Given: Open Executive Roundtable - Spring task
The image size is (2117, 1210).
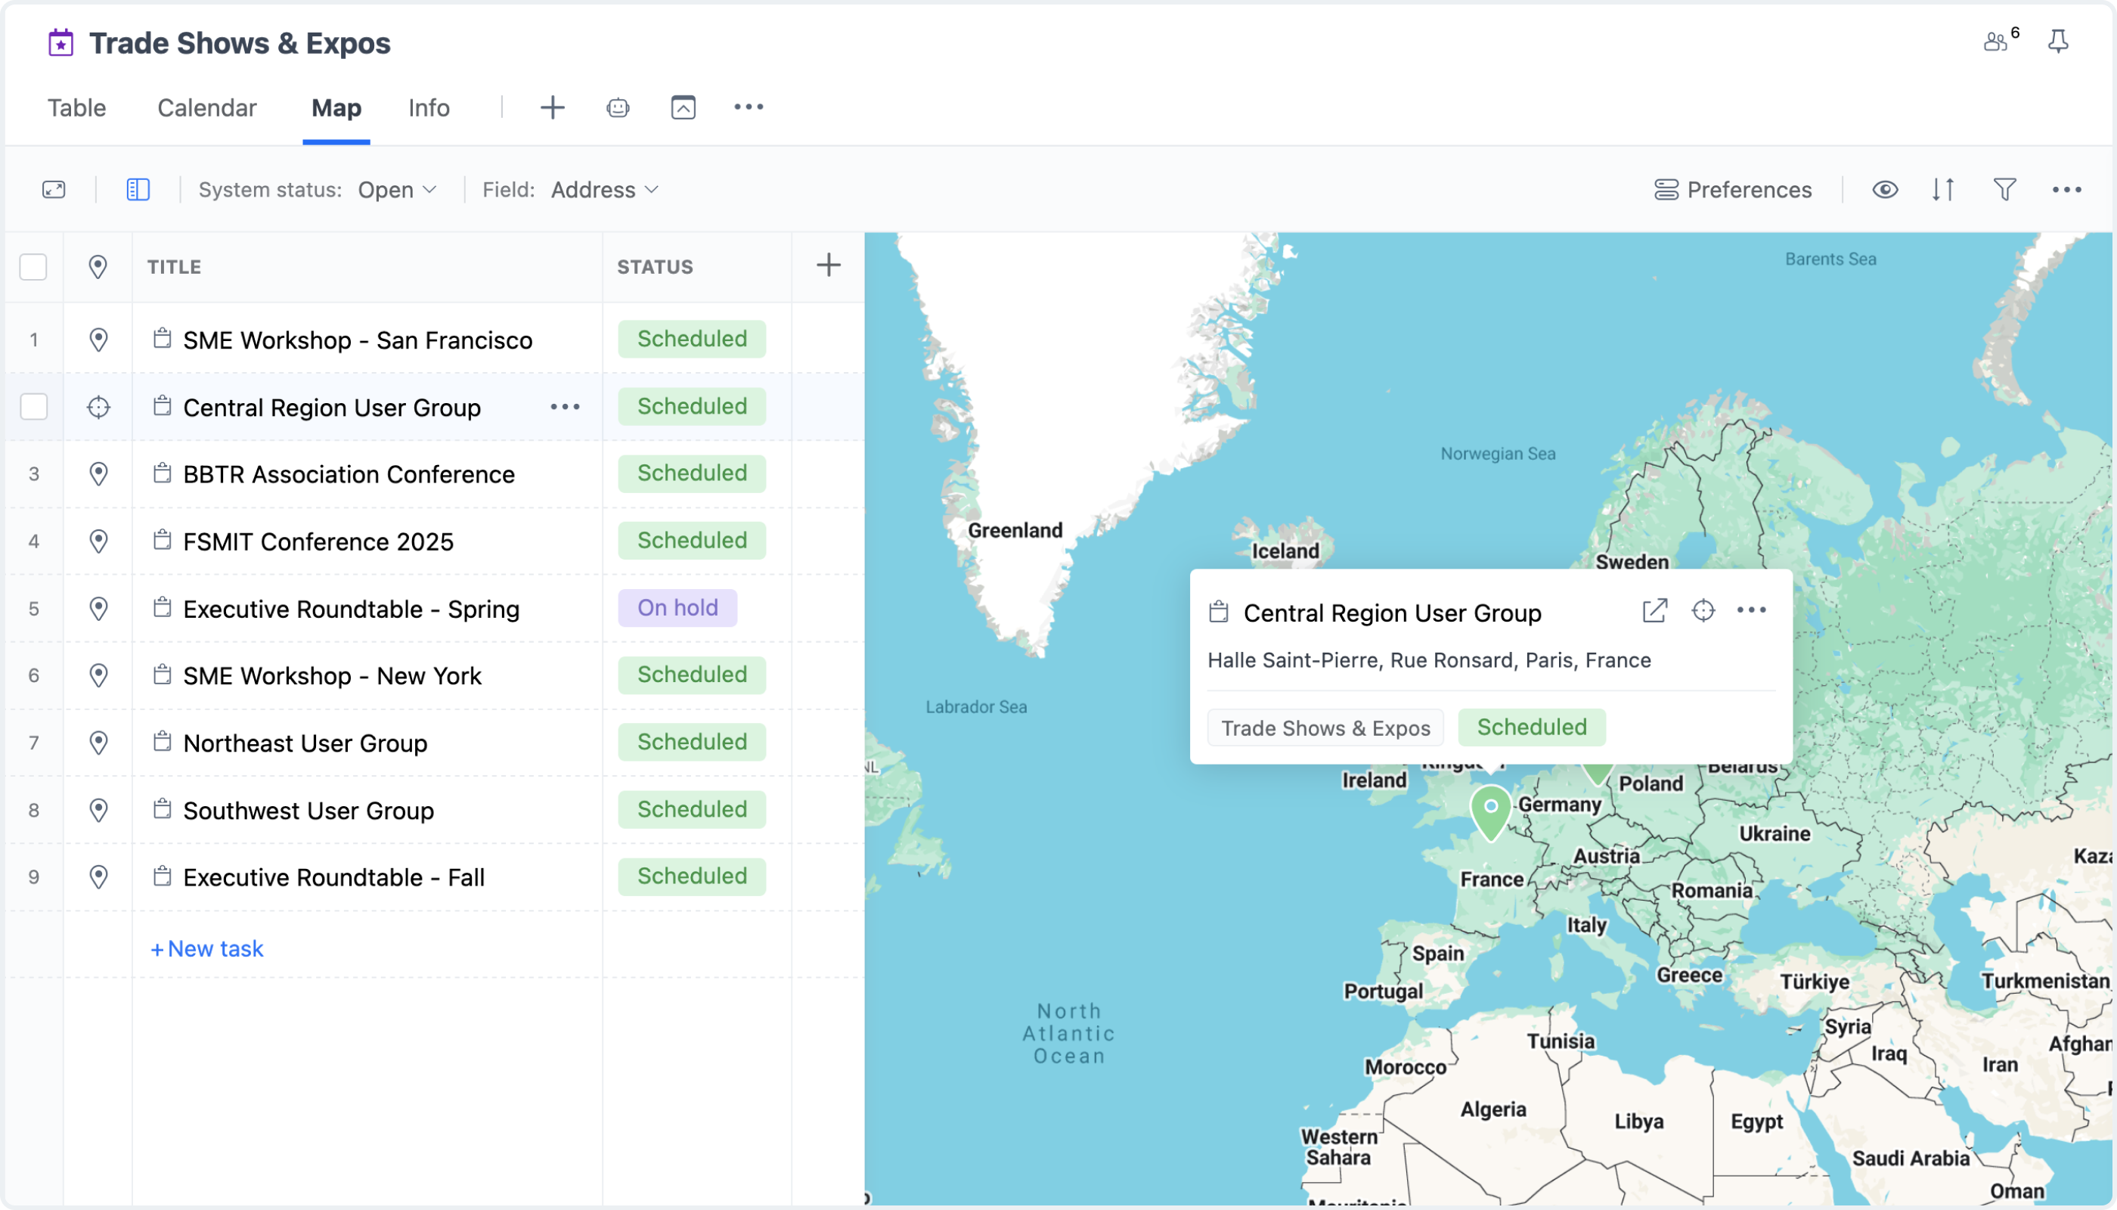Looking at the screenshot, I should [x=351, y=609].
